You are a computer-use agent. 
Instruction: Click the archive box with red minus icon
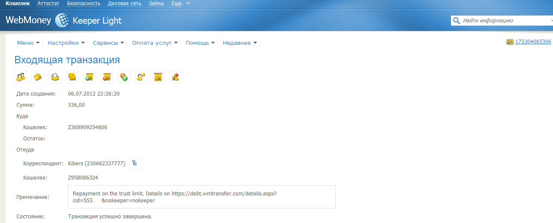[107, 77]
